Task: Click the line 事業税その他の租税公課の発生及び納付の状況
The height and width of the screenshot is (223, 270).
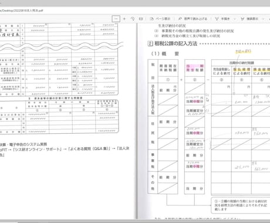Action: (198, 31)
